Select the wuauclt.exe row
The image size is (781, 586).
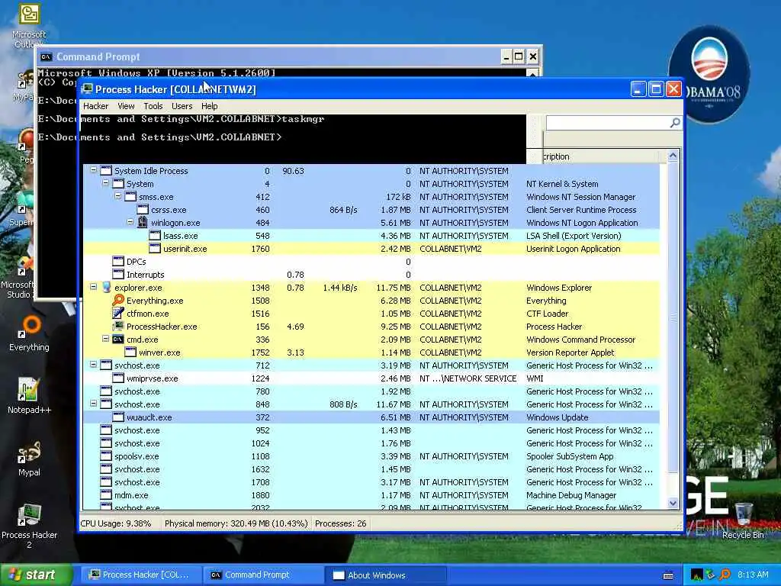[371, 417]
